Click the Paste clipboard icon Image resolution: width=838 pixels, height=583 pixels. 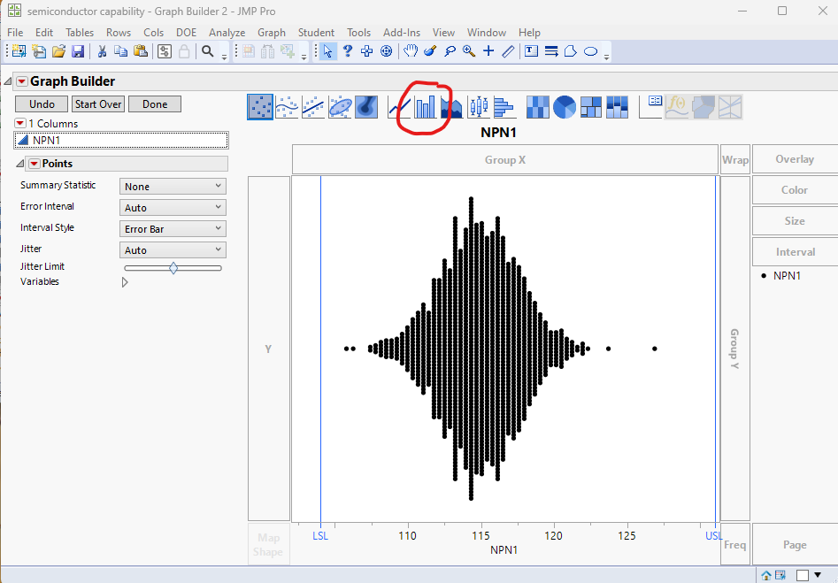(x=141, y=51)
